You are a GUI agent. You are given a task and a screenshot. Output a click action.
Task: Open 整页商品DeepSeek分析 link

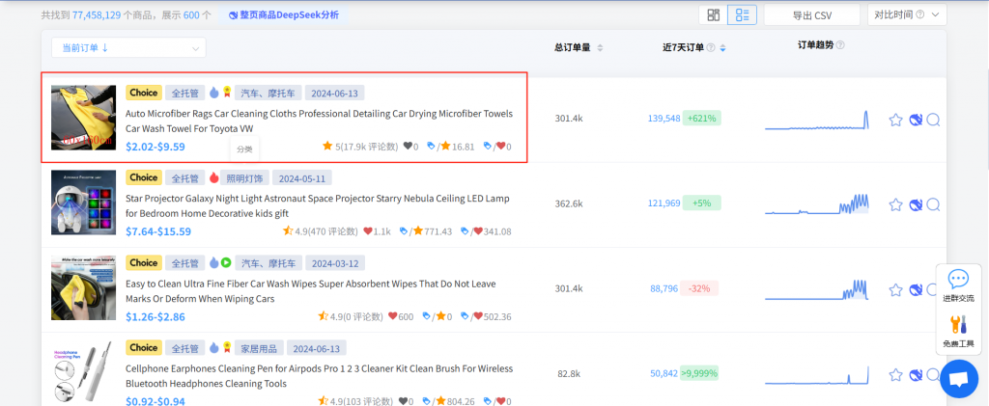[x=284, y=15]
